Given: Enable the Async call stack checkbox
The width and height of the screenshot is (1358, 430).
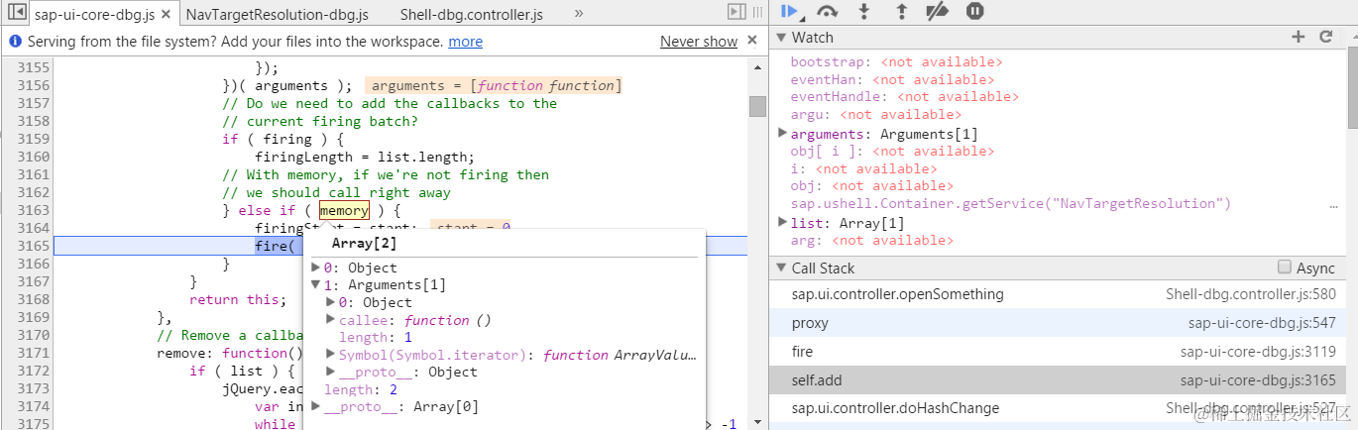Looking at the screenshot, I should click(x=1285, y=268).
